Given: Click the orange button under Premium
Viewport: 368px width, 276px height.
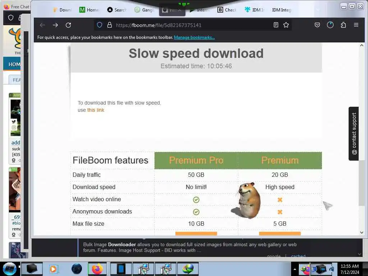Looking at the screenshot, I should click(x=280, y=233).
